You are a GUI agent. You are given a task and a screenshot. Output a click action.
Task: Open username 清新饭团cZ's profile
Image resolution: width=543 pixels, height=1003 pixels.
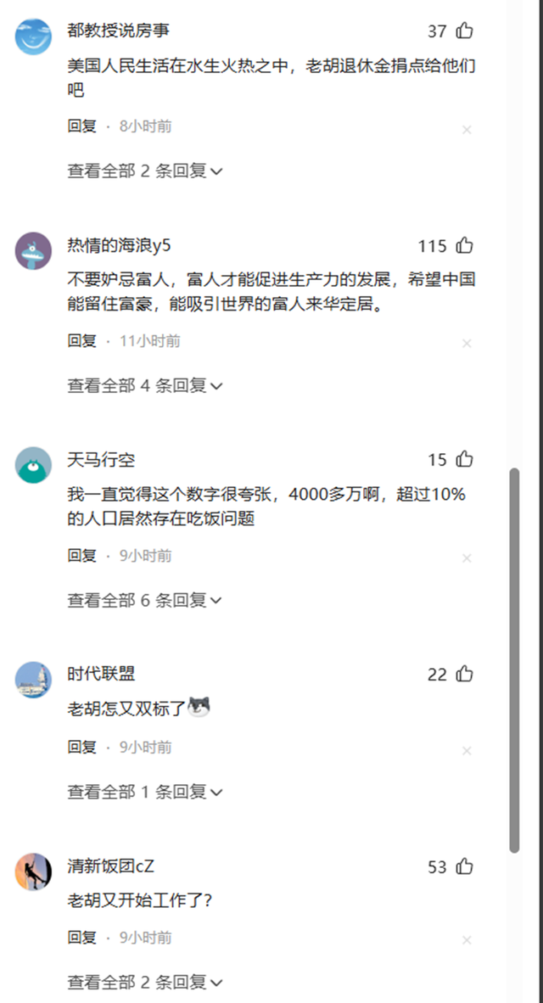click(110, 866)
